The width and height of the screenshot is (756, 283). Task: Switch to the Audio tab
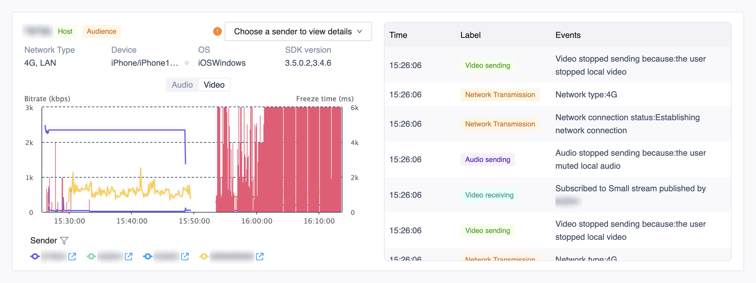[x=182, y=85]
